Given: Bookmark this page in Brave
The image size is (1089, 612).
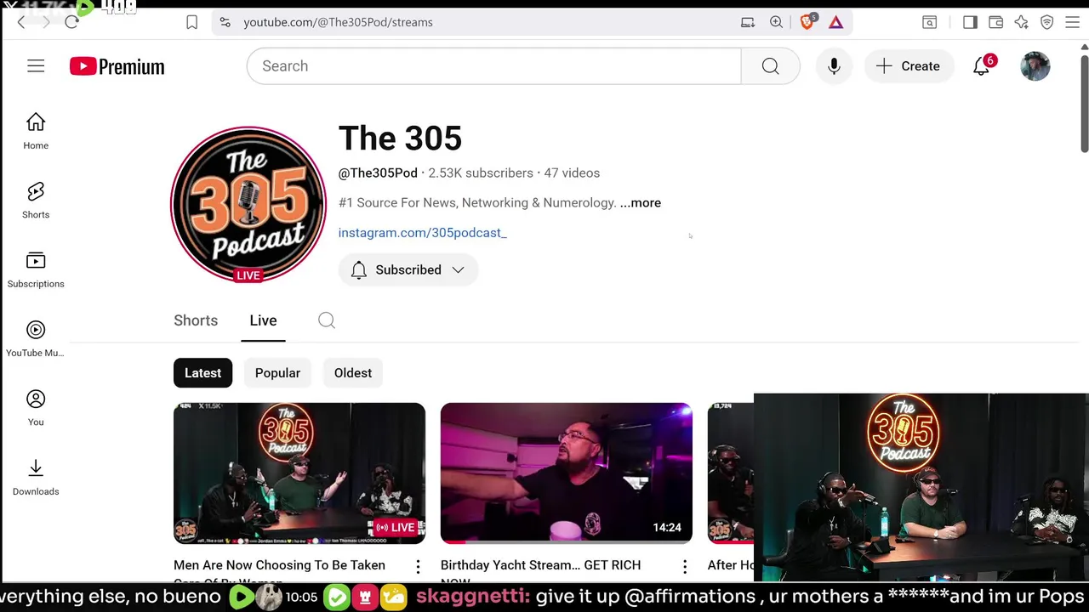Looking at the screenshot, I should pos(192,22).
